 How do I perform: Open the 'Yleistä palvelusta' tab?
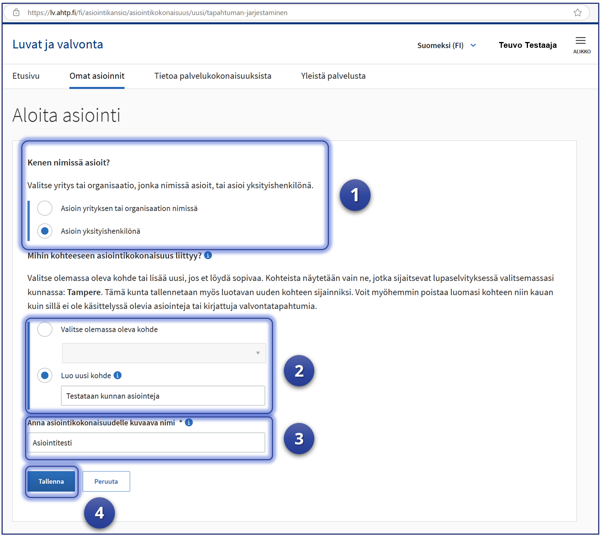(333, 76)
